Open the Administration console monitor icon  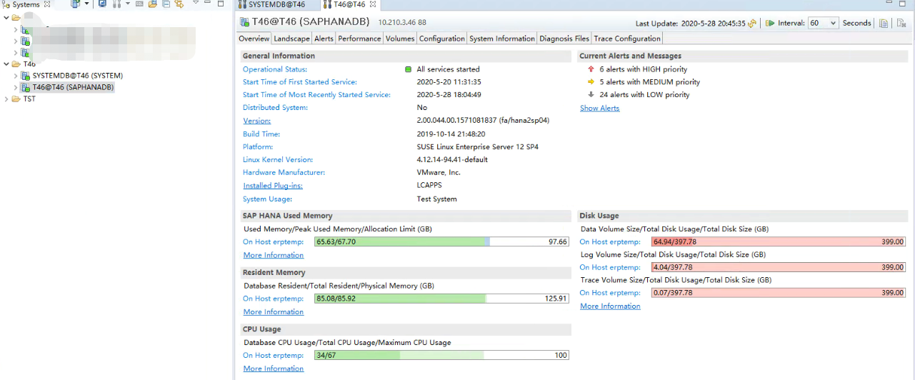click(x=102, y=4)
